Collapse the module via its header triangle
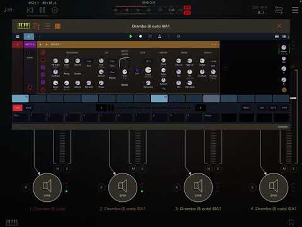The image size is (302, 227). [x=40, y=44]
